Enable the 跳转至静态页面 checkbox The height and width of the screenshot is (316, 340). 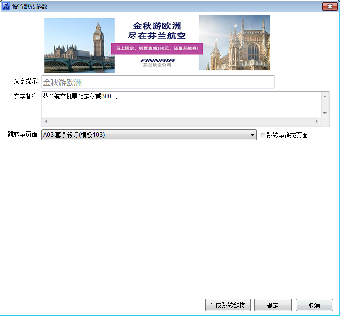pos(263,135)
